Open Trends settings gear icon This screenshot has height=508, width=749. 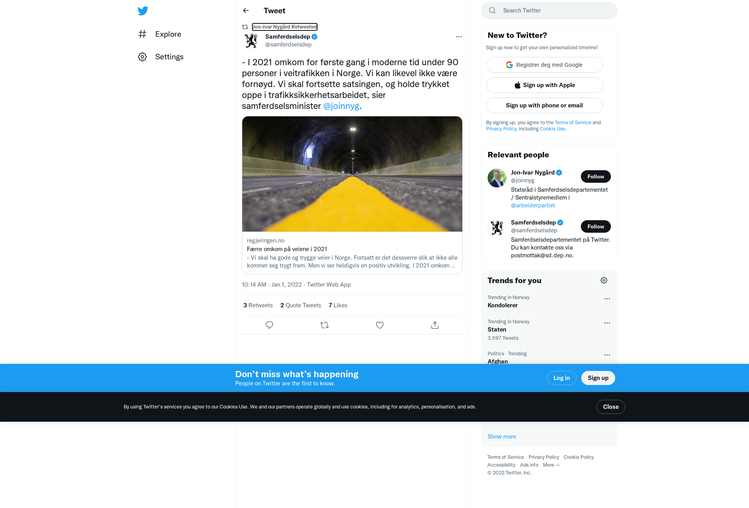click(604, 280)
